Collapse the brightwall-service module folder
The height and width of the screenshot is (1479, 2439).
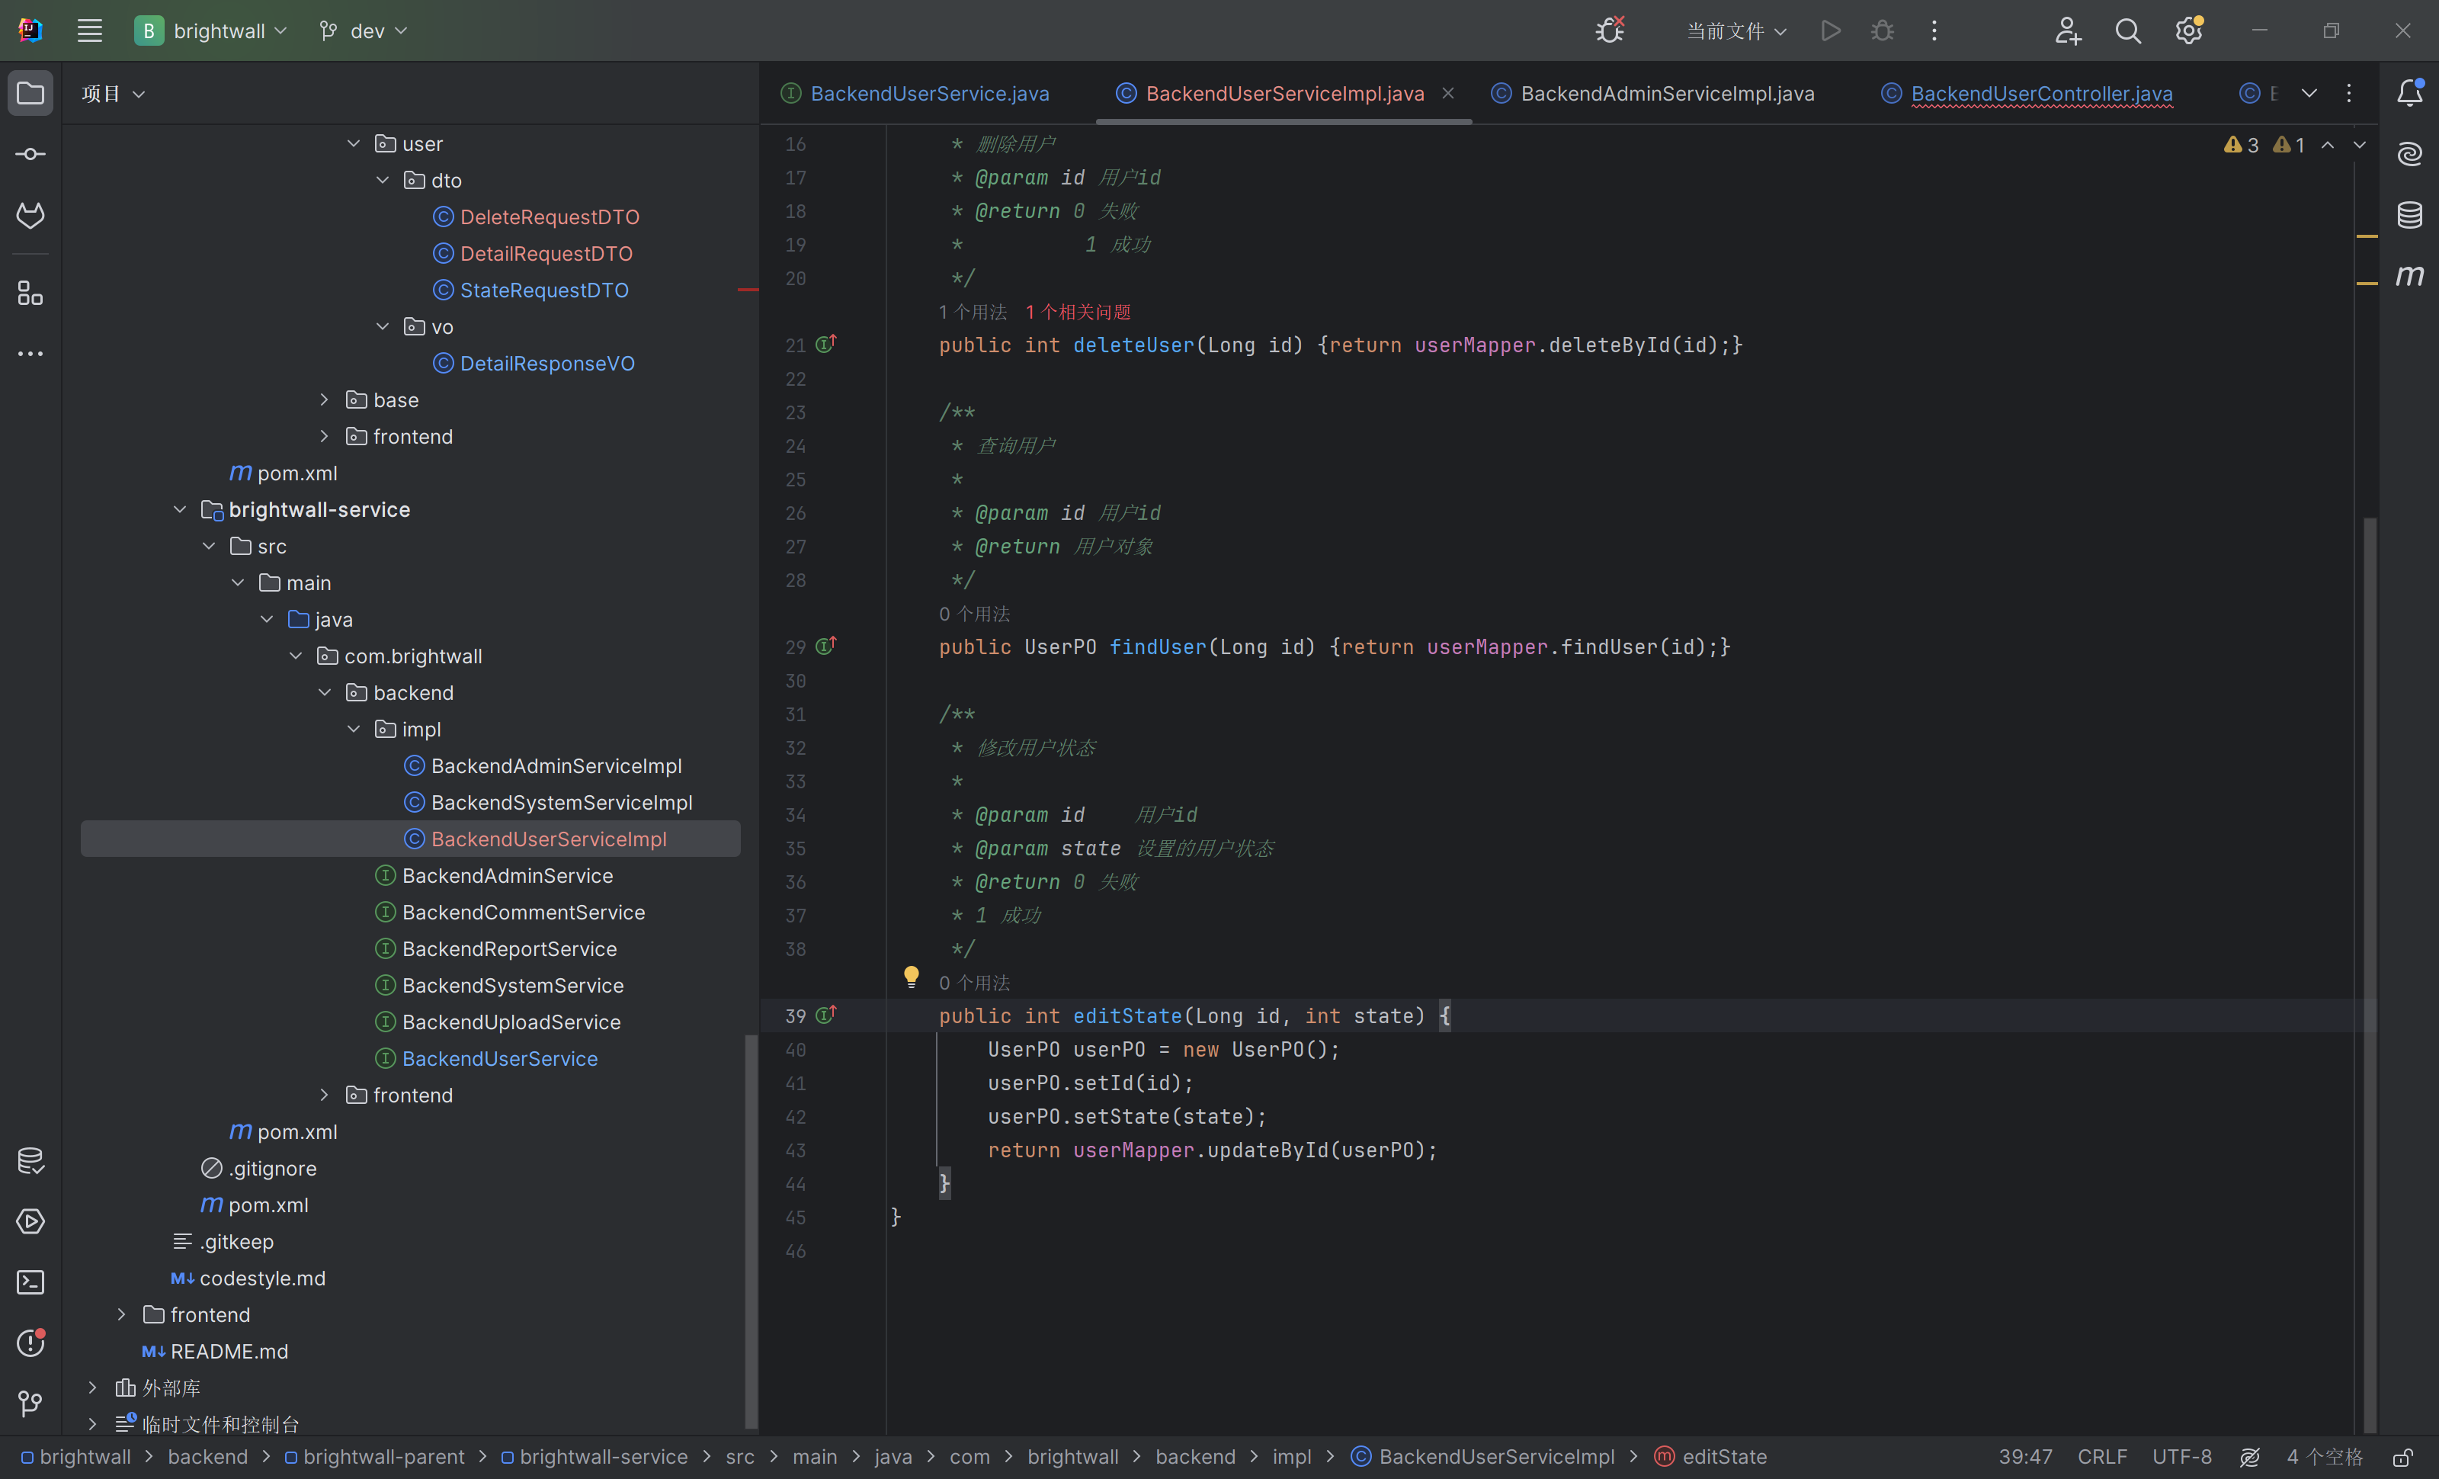(180, 510)
